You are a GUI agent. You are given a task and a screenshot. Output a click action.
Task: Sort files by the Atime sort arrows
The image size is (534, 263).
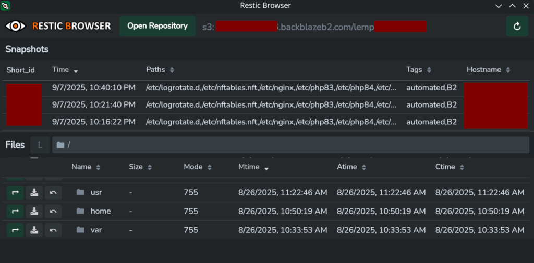tap(364, 167)
